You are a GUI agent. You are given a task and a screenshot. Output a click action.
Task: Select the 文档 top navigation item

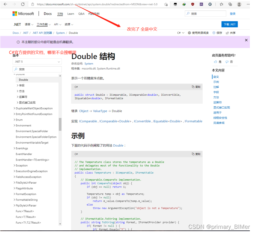coord(60,14)
